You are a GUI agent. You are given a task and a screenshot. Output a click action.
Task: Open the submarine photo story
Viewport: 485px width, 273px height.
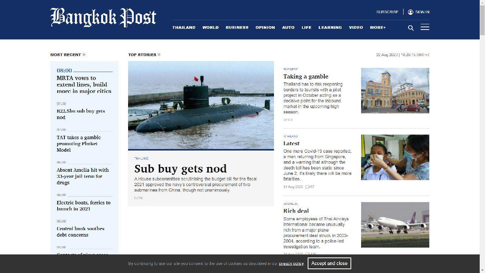201,105
